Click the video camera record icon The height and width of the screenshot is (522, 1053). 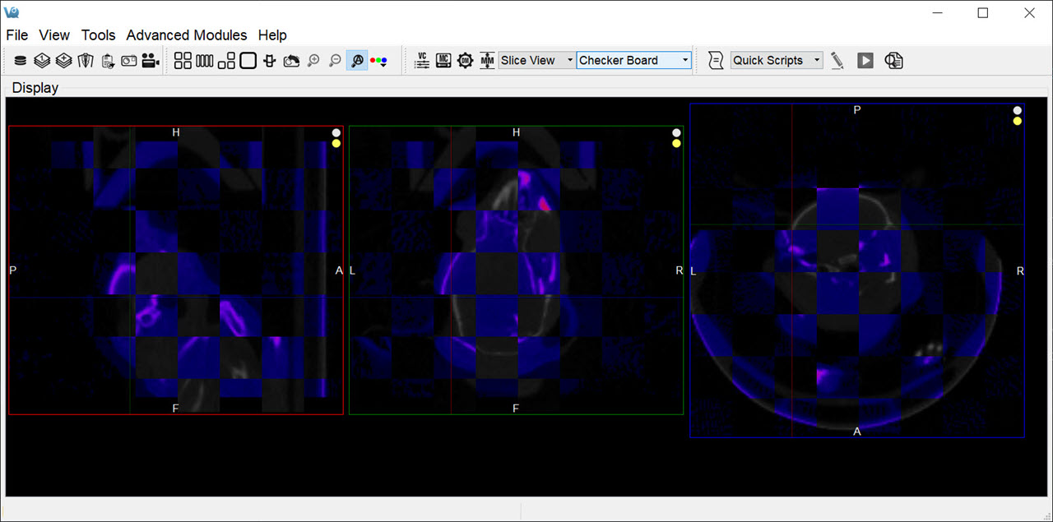click(151, 61)
